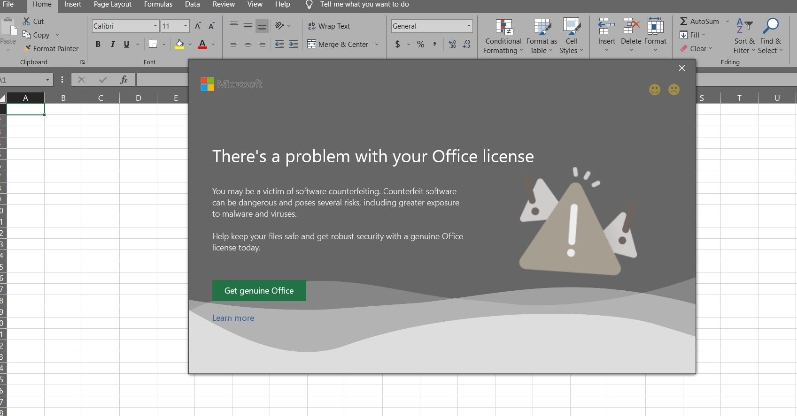Increase decimal places

coord(452,44)
